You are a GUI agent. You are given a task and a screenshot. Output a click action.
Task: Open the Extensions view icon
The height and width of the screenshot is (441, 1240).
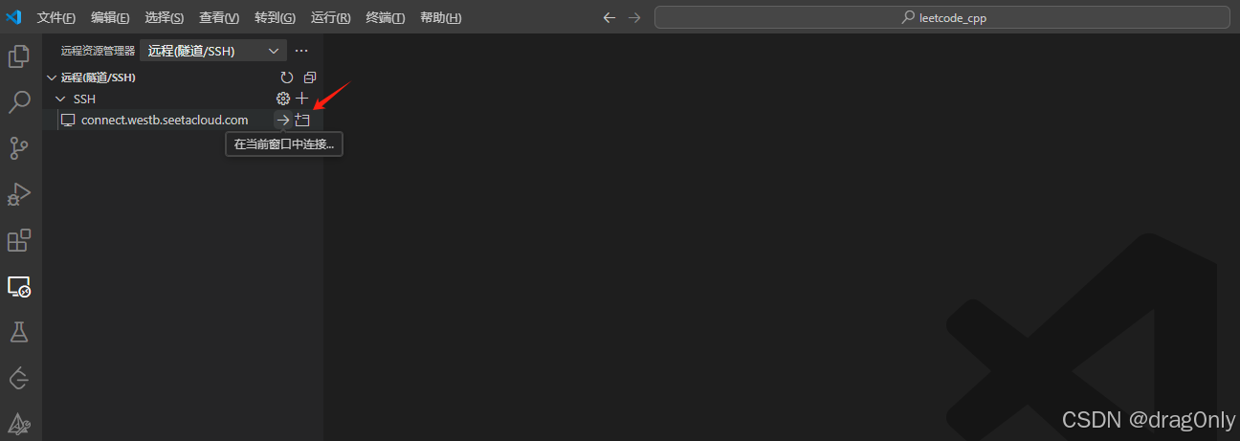tap(18, 240)
